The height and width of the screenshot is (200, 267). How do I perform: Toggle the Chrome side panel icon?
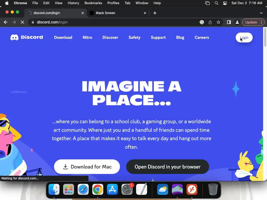point(229,22)
